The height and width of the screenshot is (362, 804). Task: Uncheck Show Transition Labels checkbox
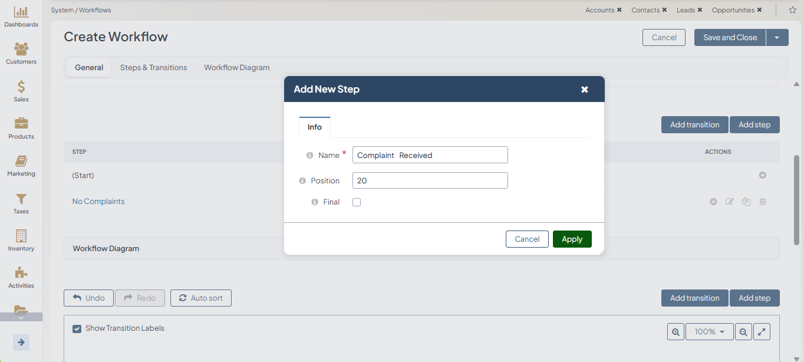77,329
